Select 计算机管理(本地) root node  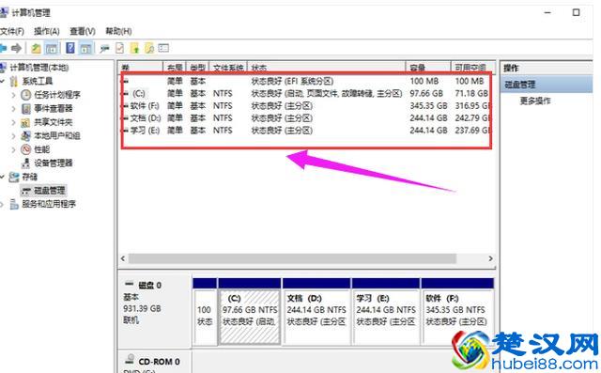tap(39, 68)
